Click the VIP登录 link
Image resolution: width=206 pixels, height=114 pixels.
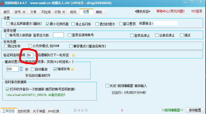(197, 11)
